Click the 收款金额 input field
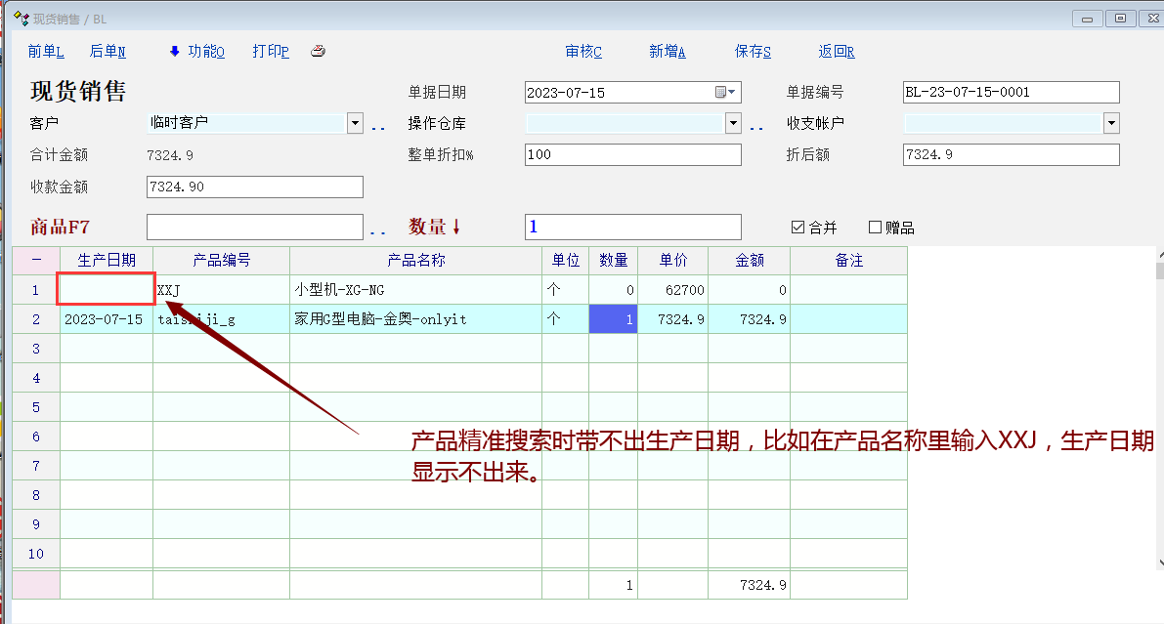The image size is (1164, 624). 254,187
